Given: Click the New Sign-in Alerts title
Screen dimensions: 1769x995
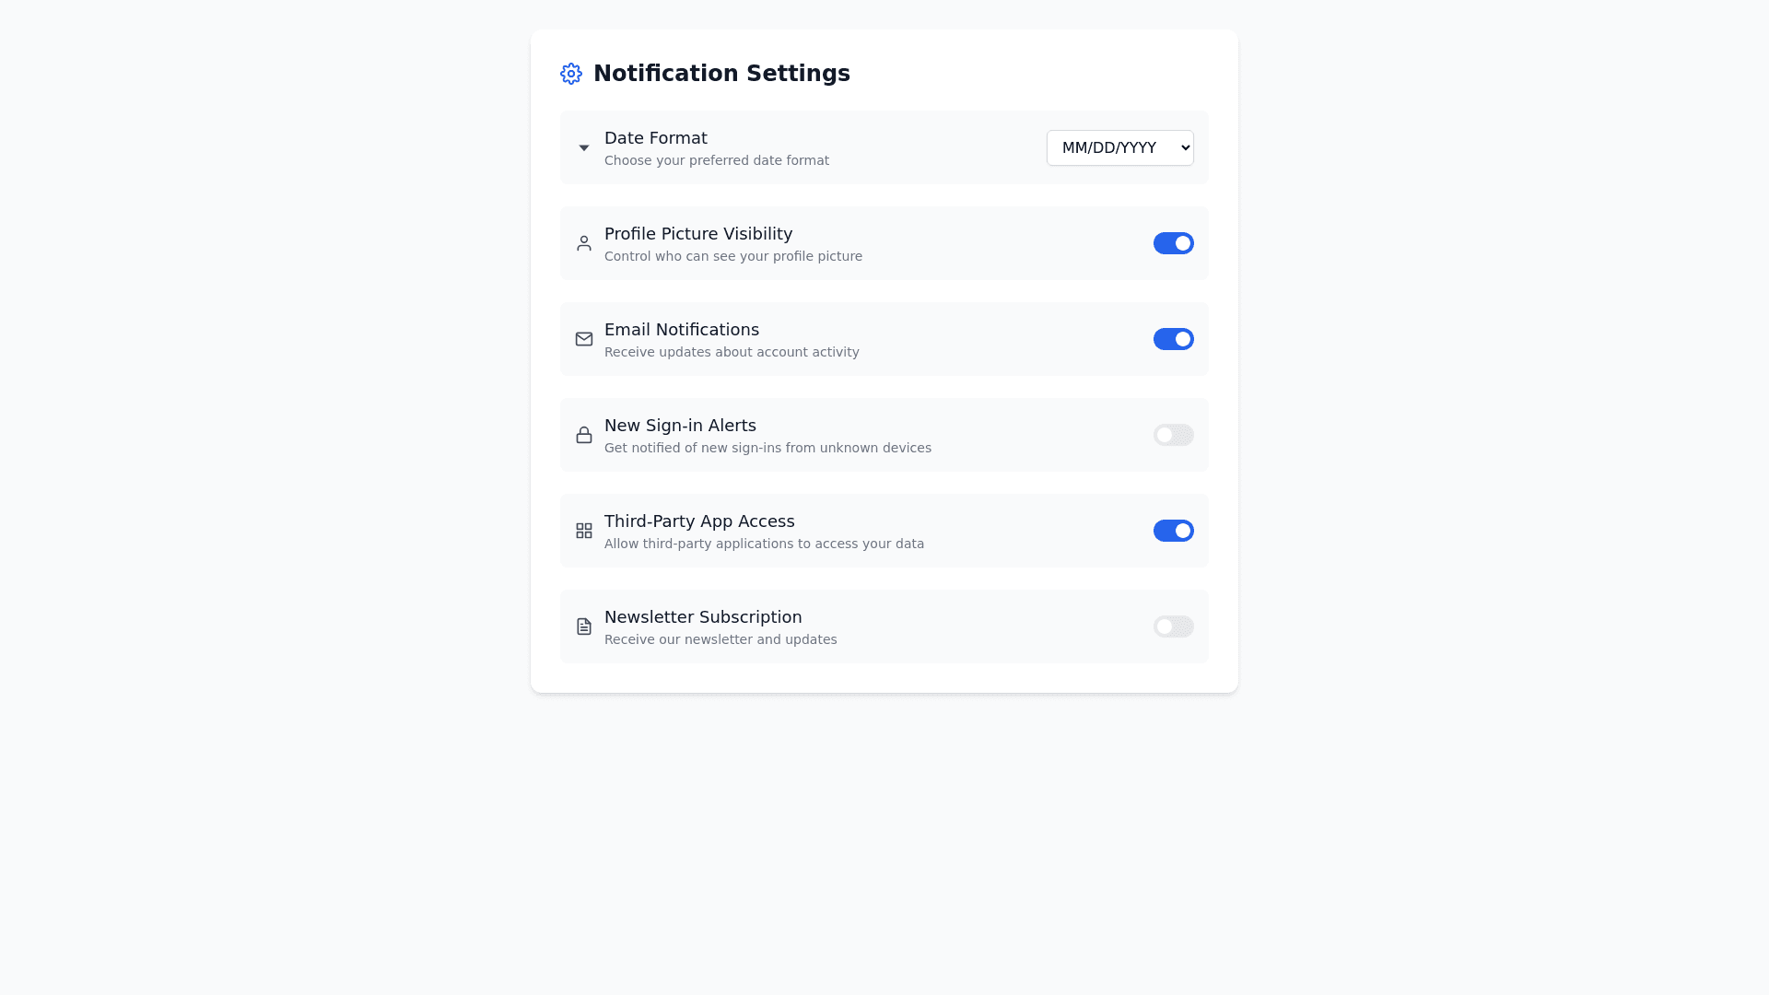Looking at the screenshot, I should [x=680, y=426].
